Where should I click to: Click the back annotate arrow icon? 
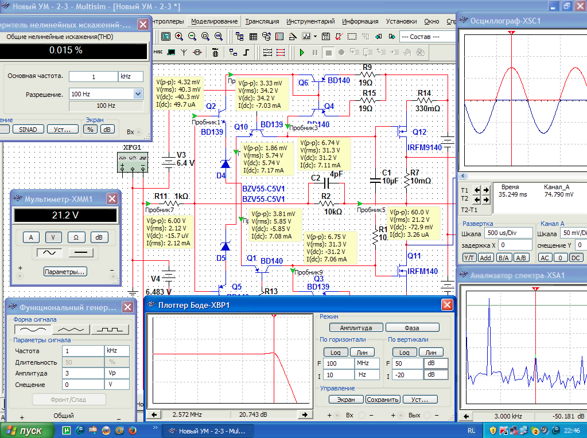click(x=379, y=36)
